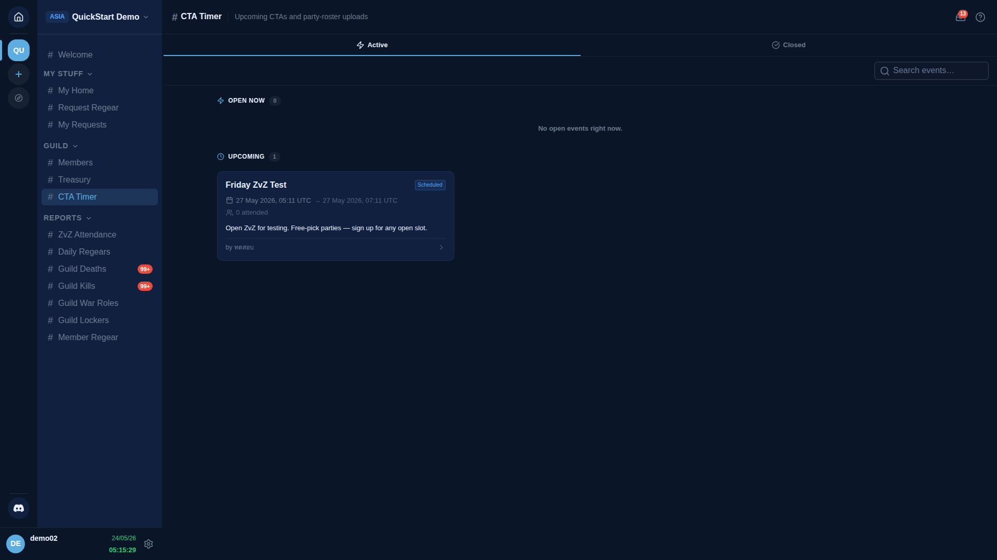Select CTA Timer in sidebar
This screenshot has height=560, width=997.
click(x=100, y=197)
